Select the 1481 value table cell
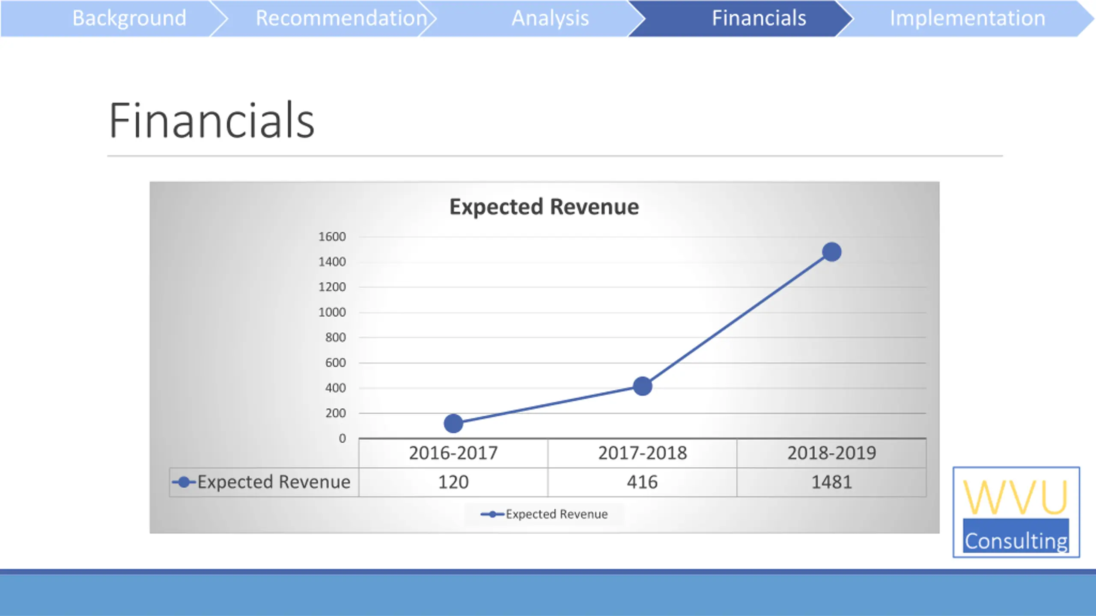 [832, 482]
